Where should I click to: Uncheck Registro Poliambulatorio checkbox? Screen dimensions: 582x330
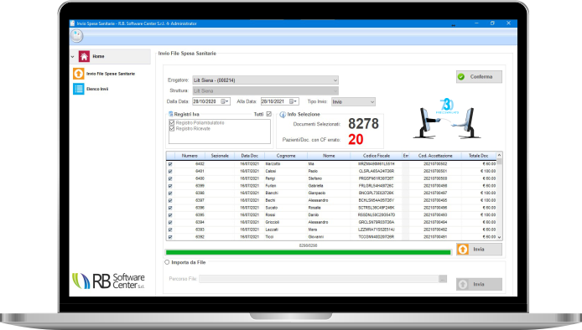tap(172, 122)
